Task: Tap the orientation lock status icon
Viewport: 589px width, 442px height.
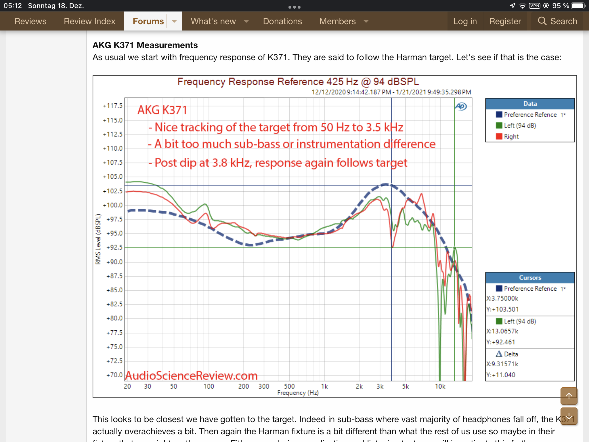Action: point(546,6)
